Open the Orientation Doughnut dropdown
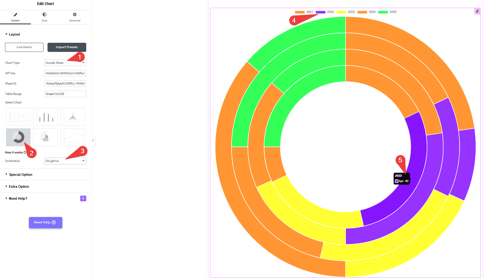Screen dimensions: 490x278 pyautogui.click(x=65, y=161)
